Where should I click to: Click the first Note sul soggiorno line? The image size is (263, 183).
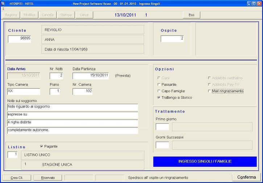[x=73, y=107]
